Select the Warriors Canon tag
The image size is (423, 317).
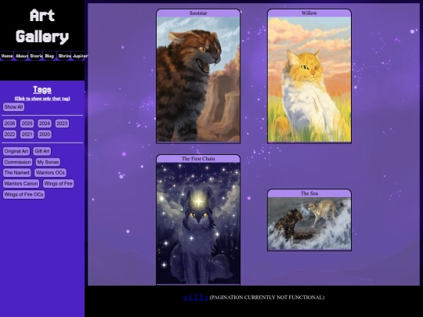point(21,184)
